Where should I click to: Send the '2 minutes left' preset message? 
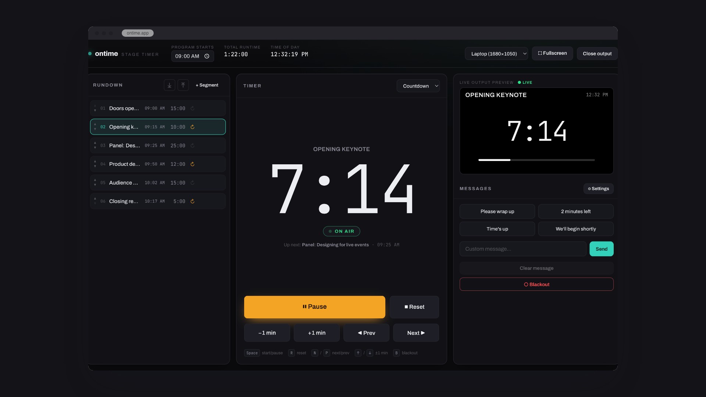click(576, 212)
